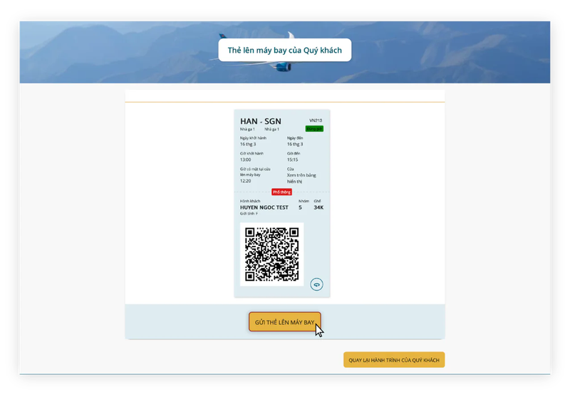Click boarding gate time '12:20'
This screenshot has width=570, height=397.
click(x=245, y=181)
